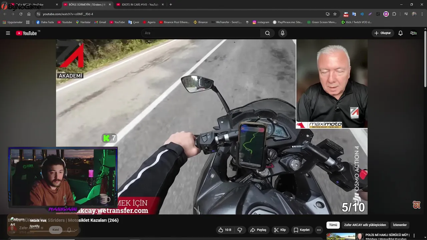Bookmark this page with the star icon

point(335,14)
